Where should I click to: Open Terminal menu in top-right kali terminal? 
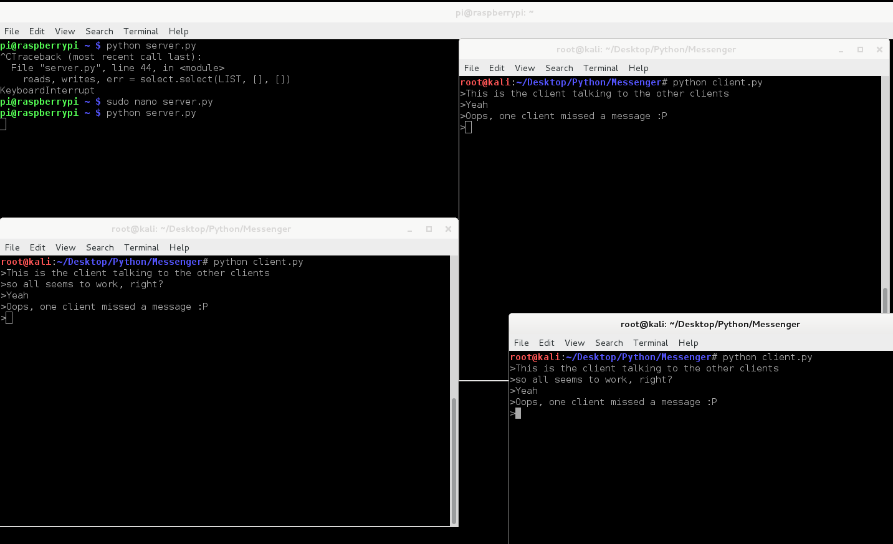tap(601, 68)
